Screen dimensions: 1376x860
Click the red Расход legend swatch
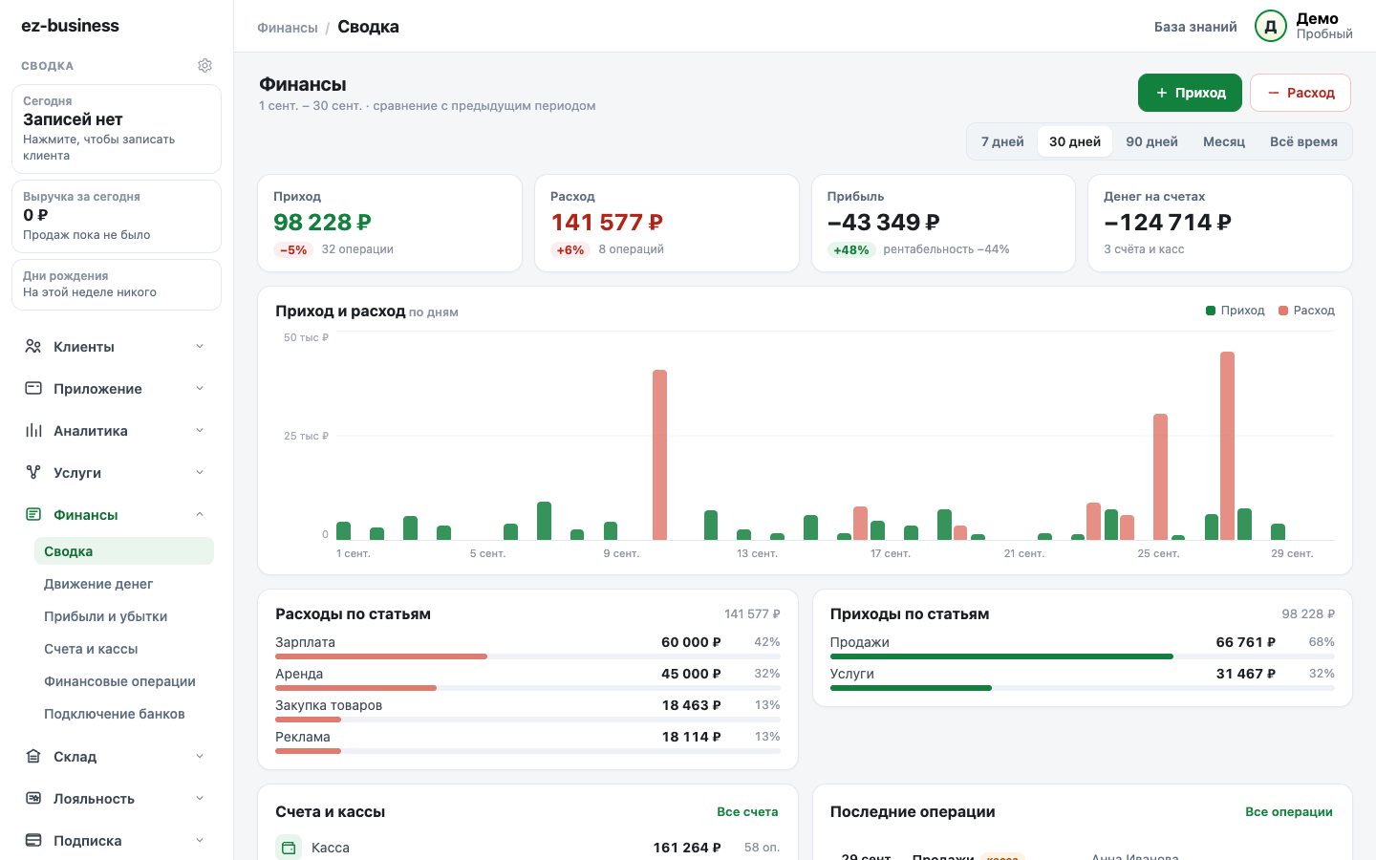[x=1283, y=311]
